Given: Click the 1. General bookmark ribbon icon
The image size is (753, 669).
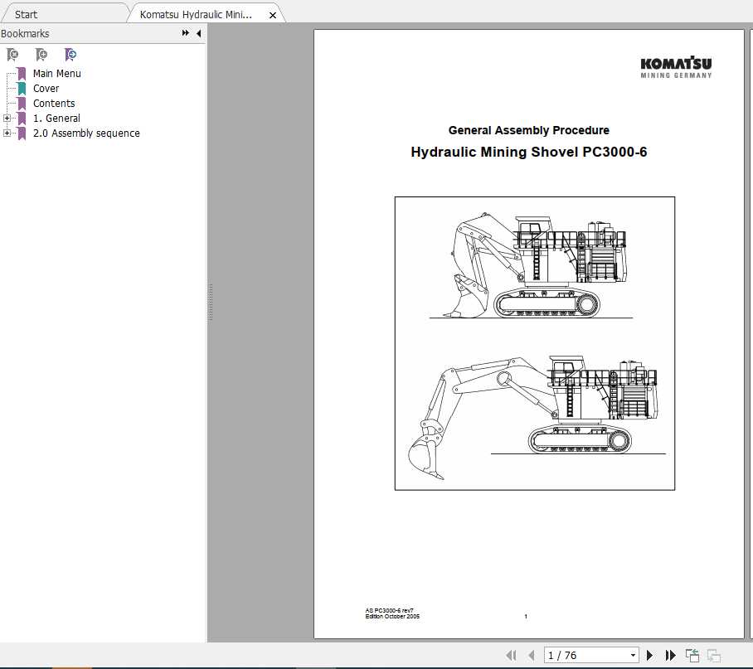Looking at the screenshot, I should 22,118.
